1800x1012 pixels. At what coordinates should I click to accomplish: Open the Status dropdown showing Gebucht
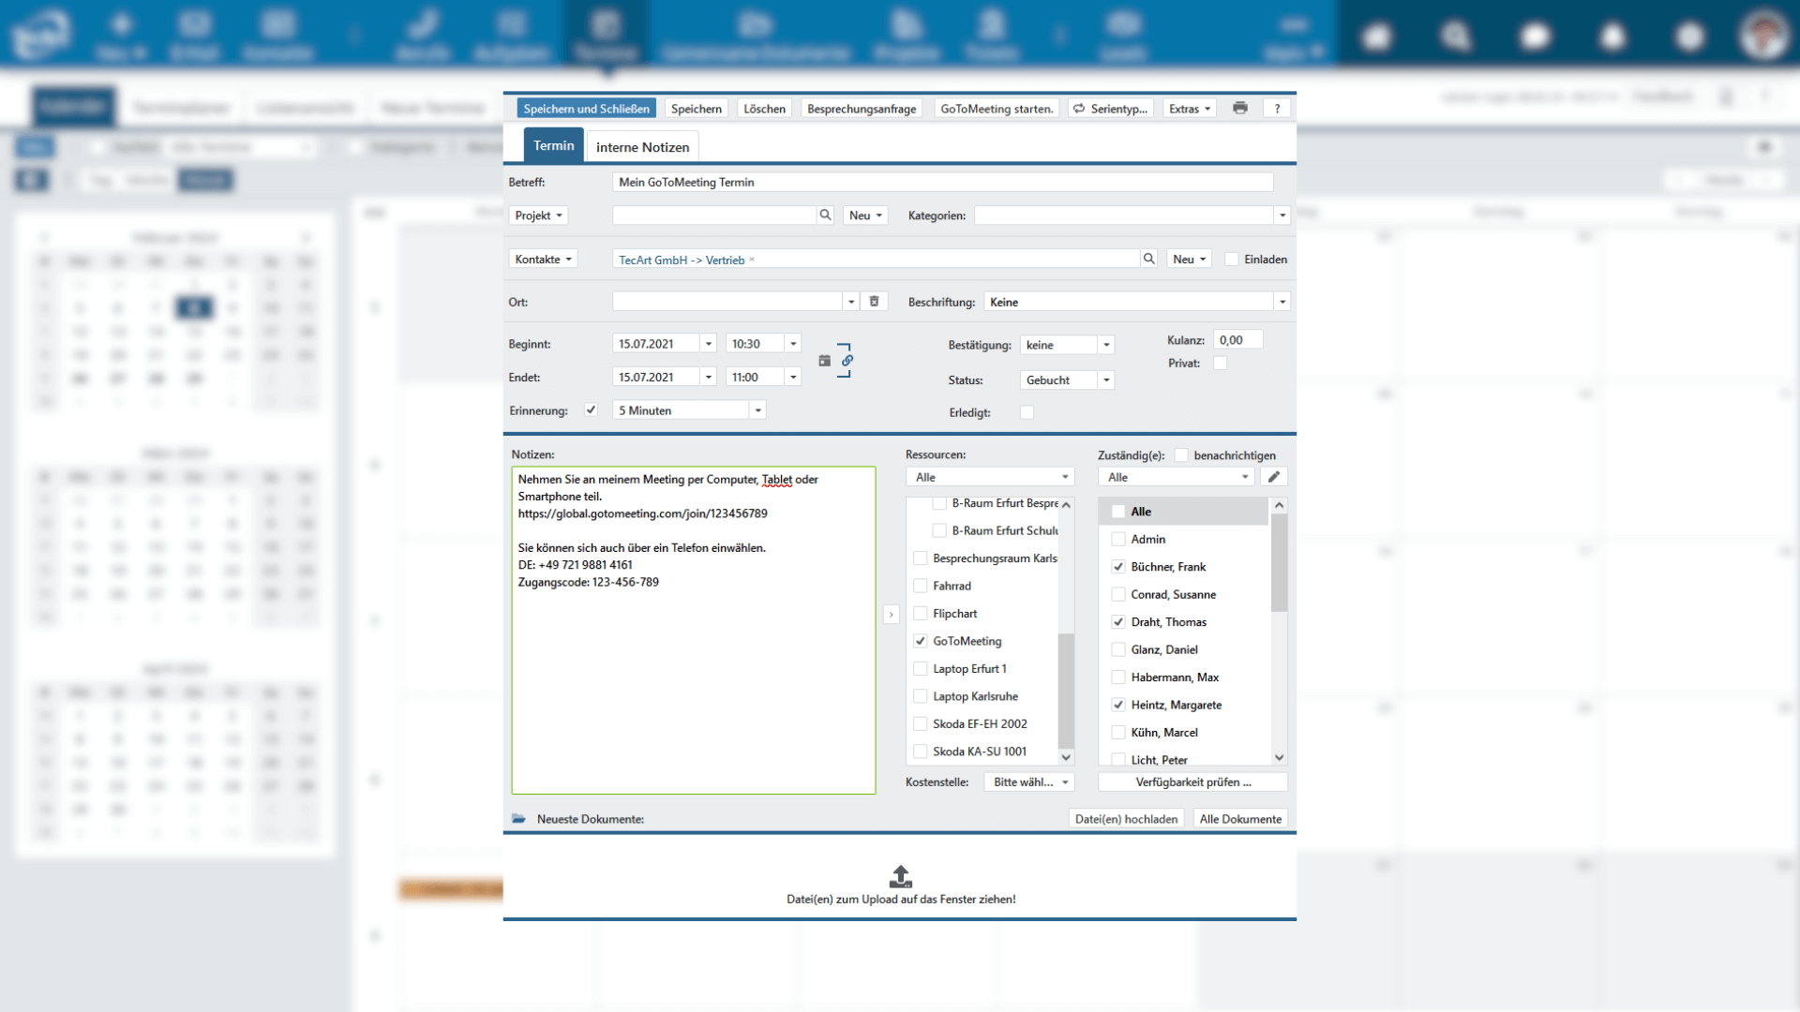1106,379
